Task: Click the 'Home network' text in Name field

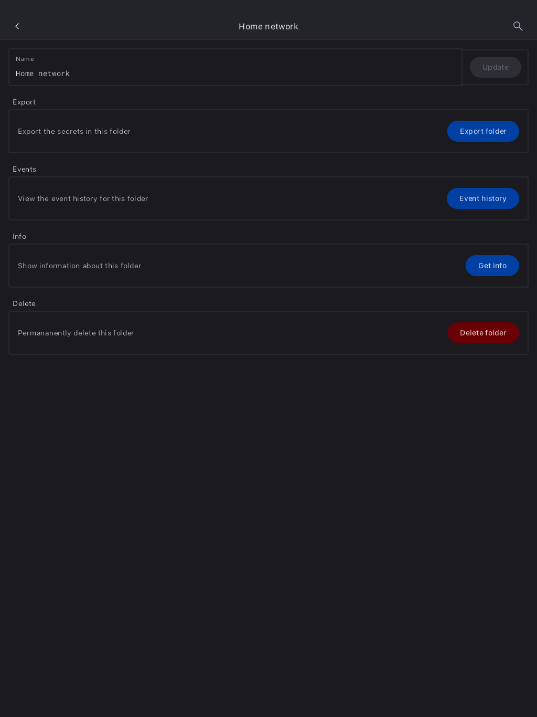Action: 43,74
